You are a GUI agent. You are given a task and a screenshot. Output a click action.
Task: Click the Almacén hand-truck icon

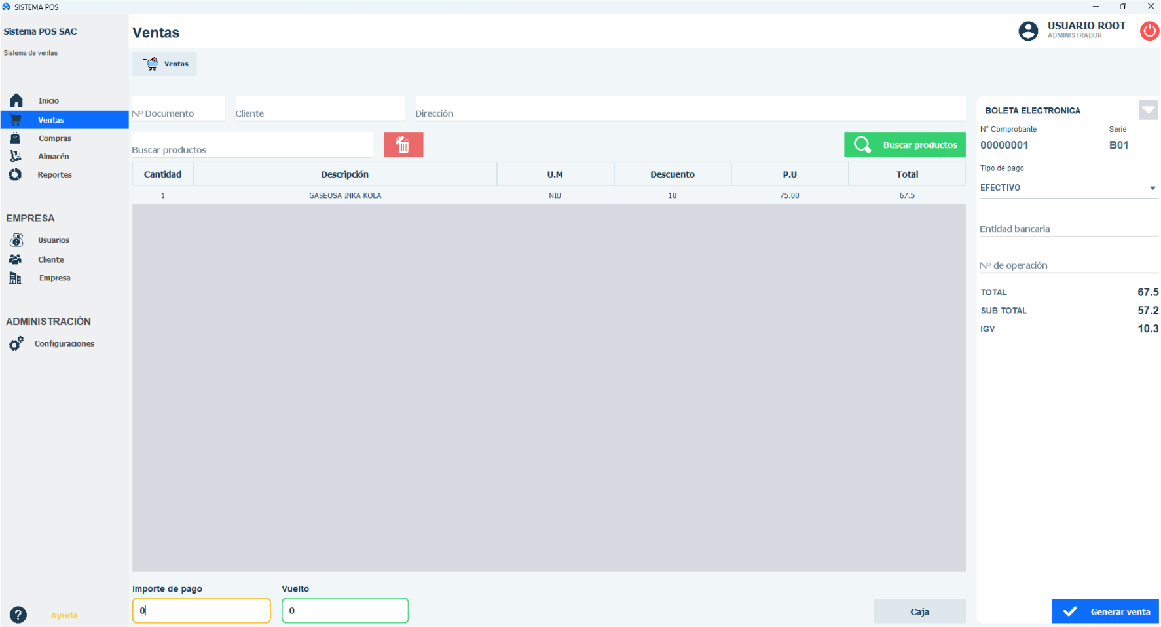pos(15,156)
